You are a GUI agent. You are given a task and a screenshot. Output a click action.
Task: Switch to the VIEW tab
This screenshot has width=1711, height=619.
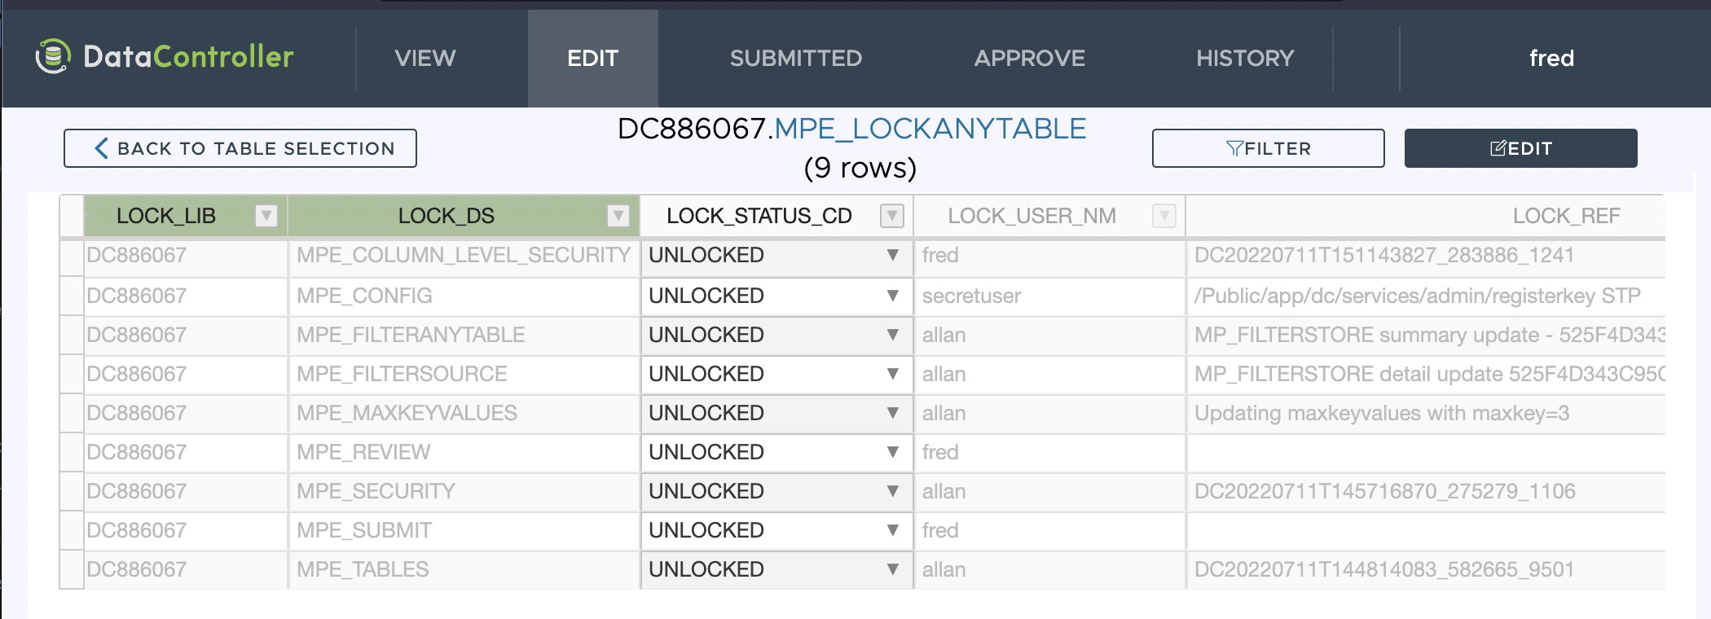pos(424,58)
